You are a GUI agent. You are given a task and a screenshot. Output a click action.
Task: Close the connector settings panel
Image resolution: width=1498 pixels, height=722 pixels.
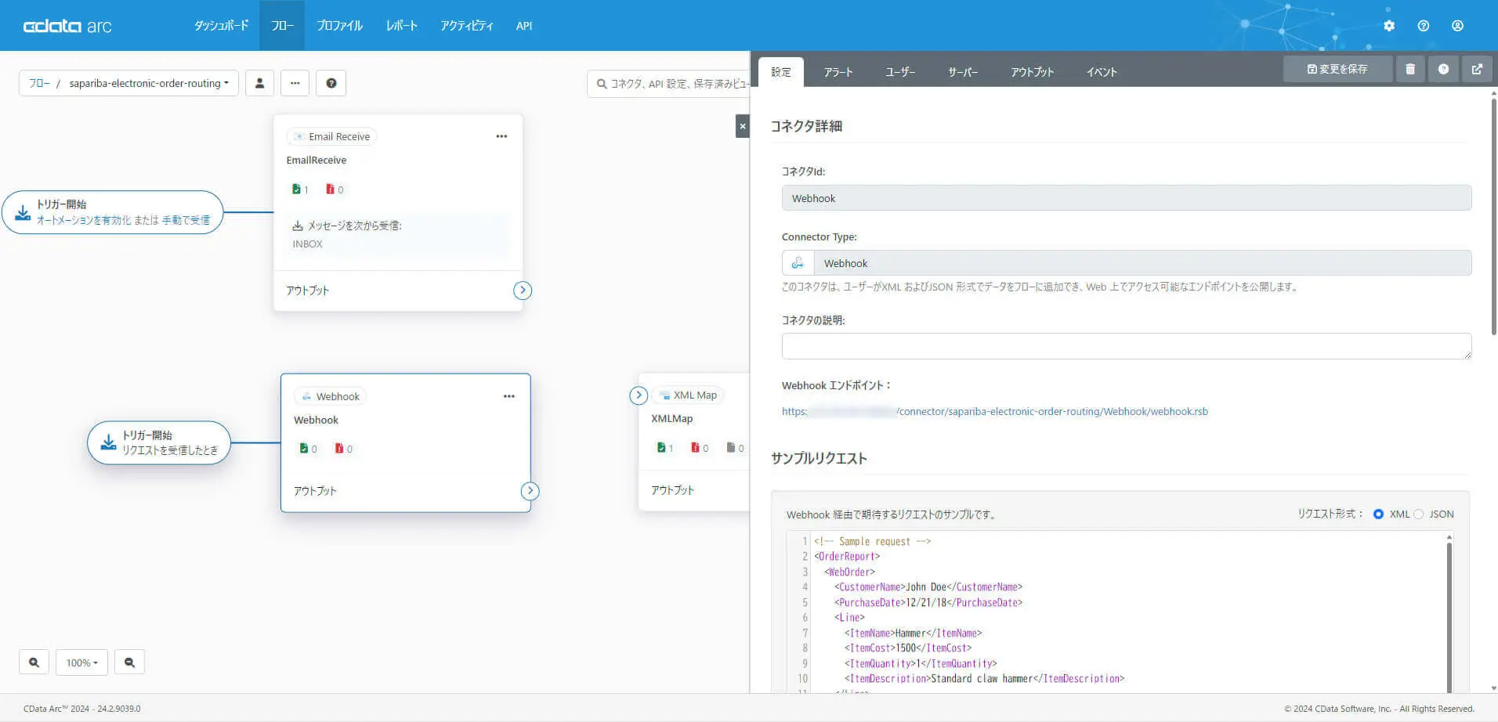743,126
